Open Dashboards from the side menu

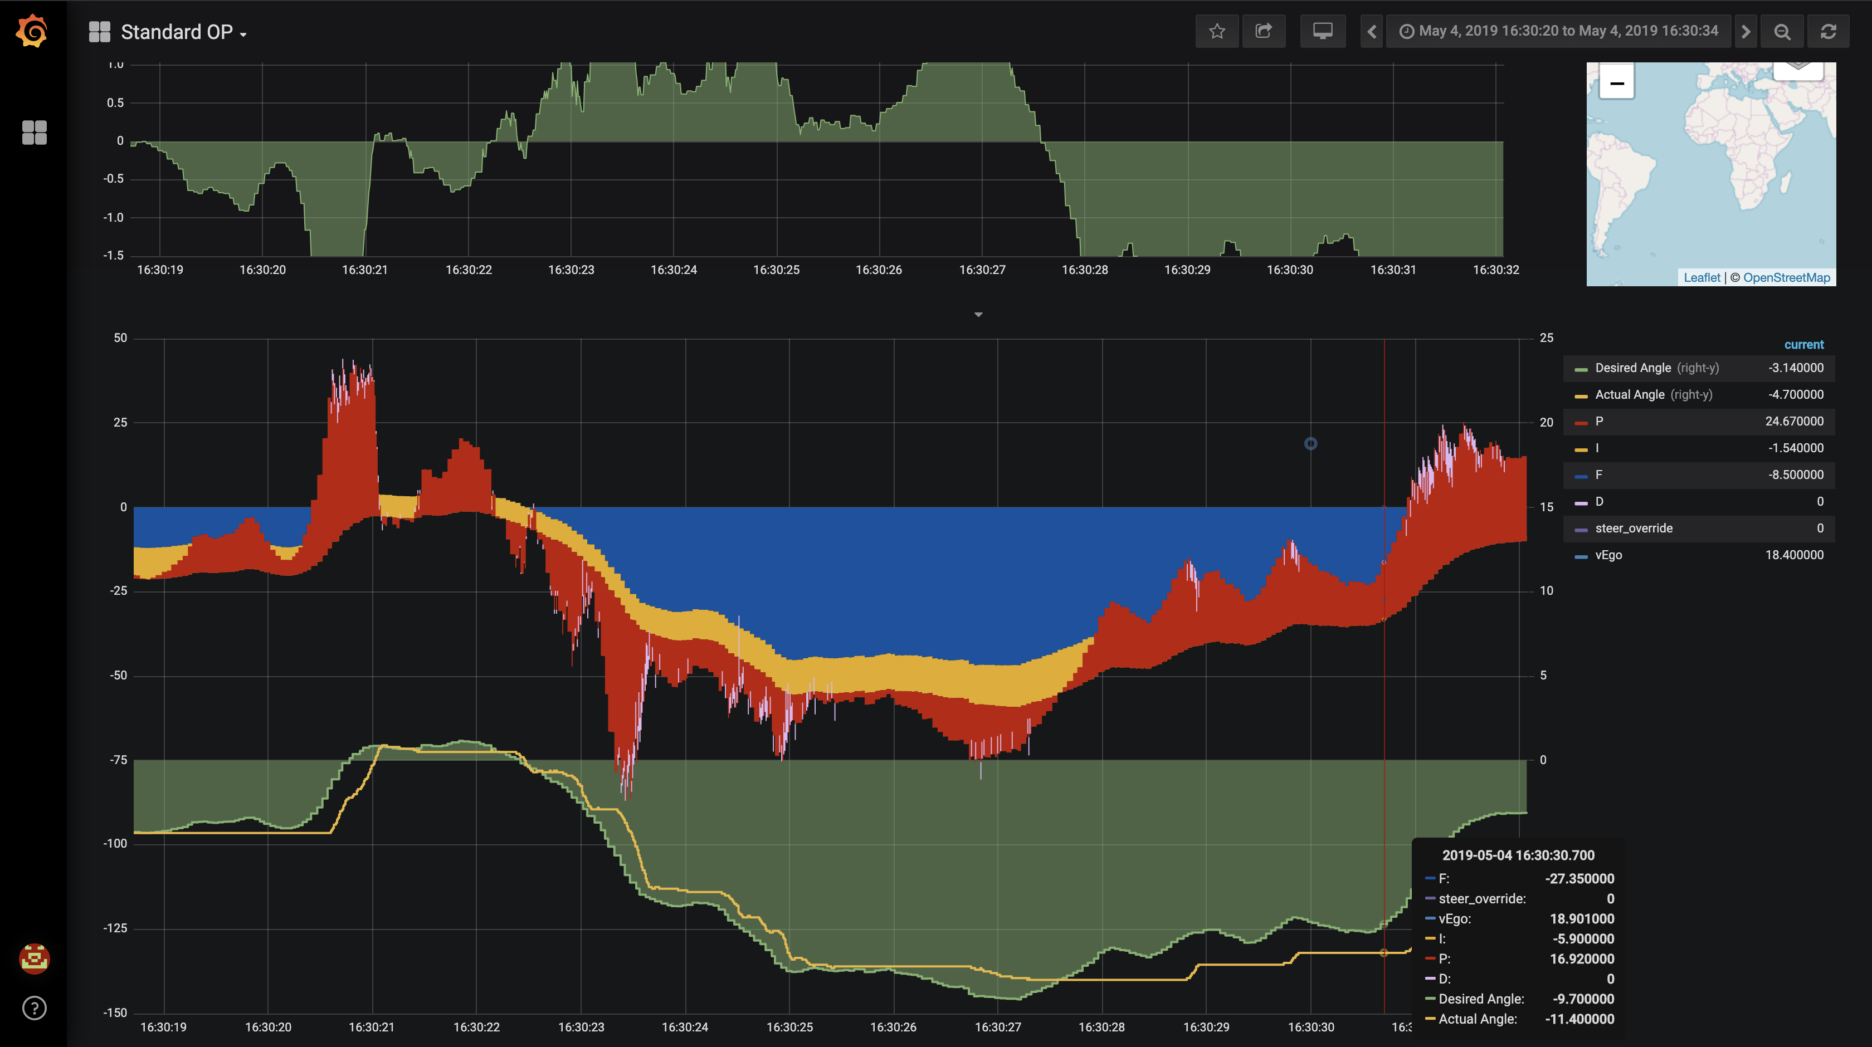[34, 132]
